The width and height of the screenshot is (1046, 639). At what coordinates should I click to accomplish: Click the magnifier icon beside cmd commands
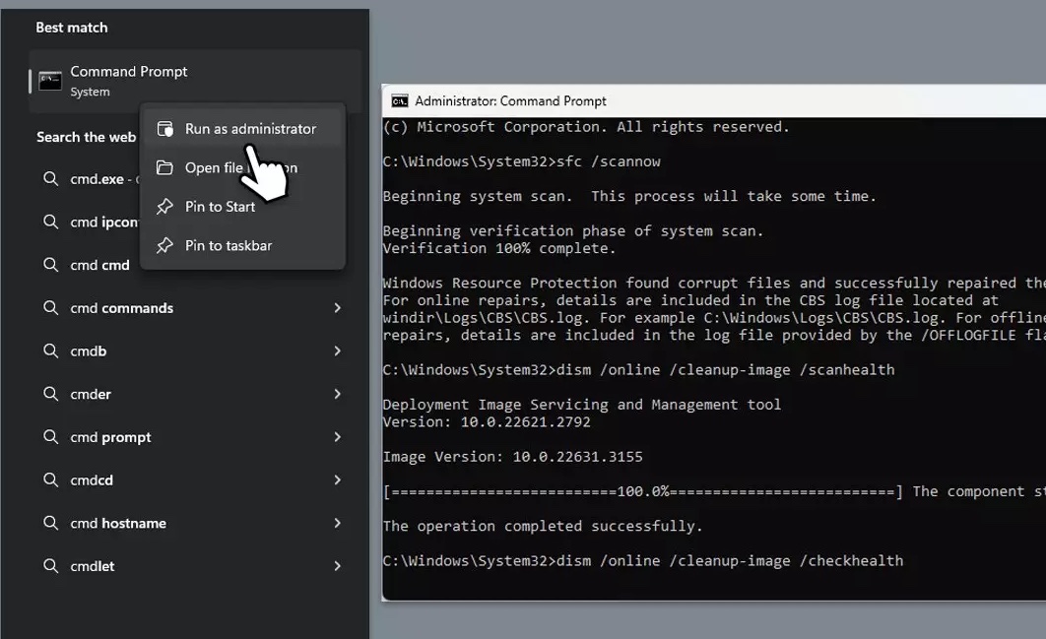point(48,307)
